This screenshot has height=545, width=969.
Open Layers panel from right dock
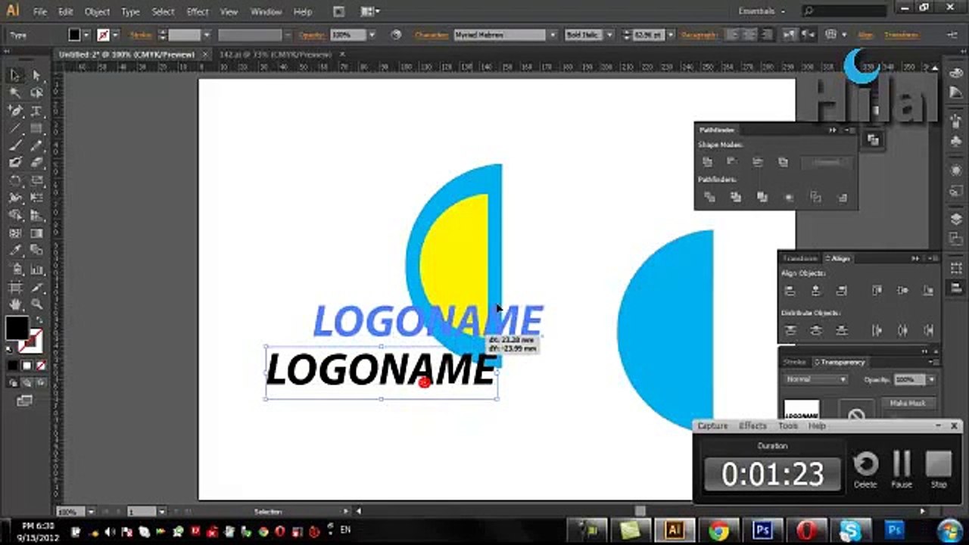[956, 219]
